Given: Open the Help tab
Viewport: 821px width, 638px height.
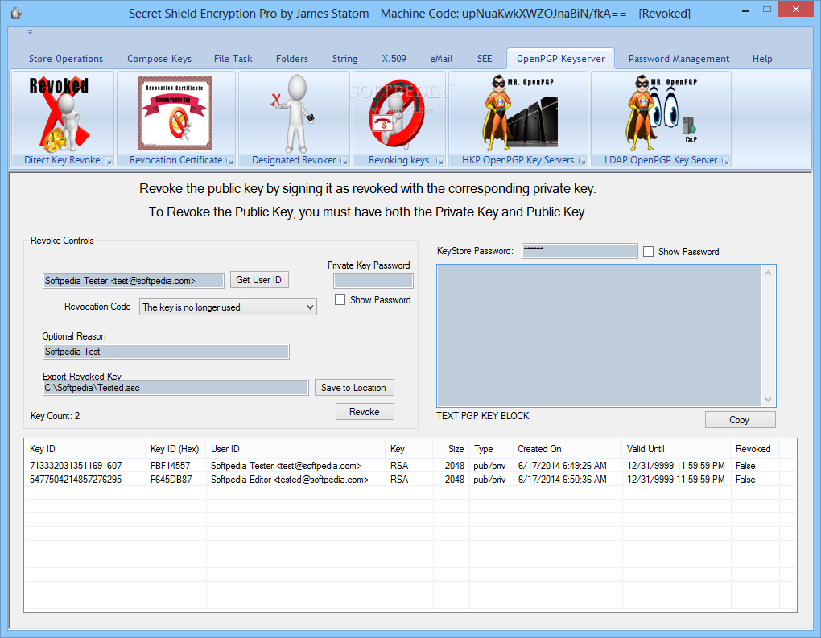Looking at the screenshot, I should click(x=762, y=59).
